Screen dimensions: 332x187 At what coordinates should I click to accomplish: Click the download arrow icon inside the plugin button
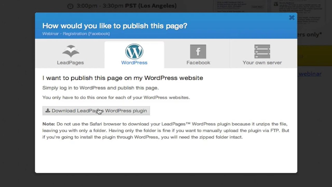(48, 111)
